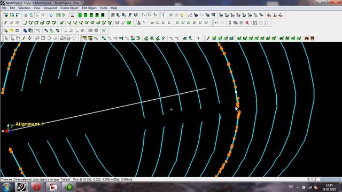Click the four-dots grid icon

[17, 31]
